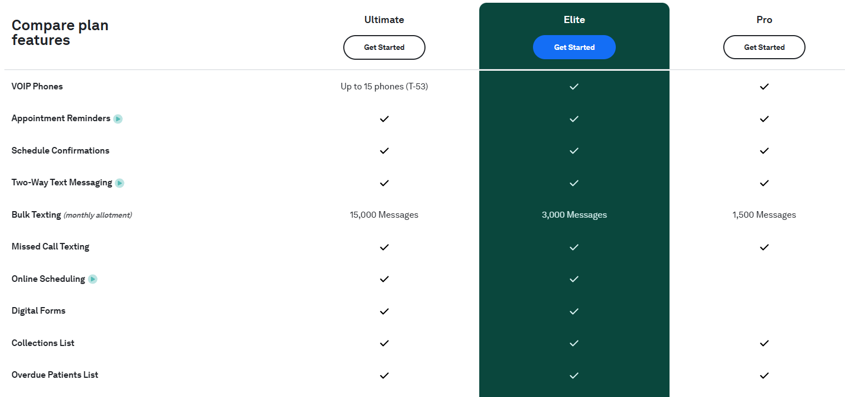
Task: Click the Elite checkmark for VOIP Phones
Action: 574,87
